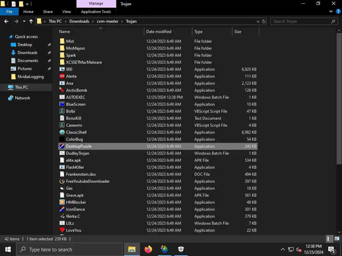Expand the address bar history dropdown
Image resolution: width=342 pixels, height=256 pixels.
point(258,21)
